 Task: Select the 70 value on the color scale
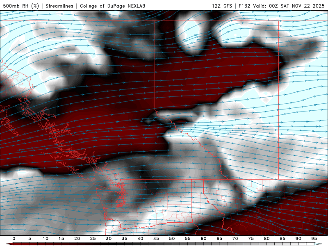tap(235, 239)
